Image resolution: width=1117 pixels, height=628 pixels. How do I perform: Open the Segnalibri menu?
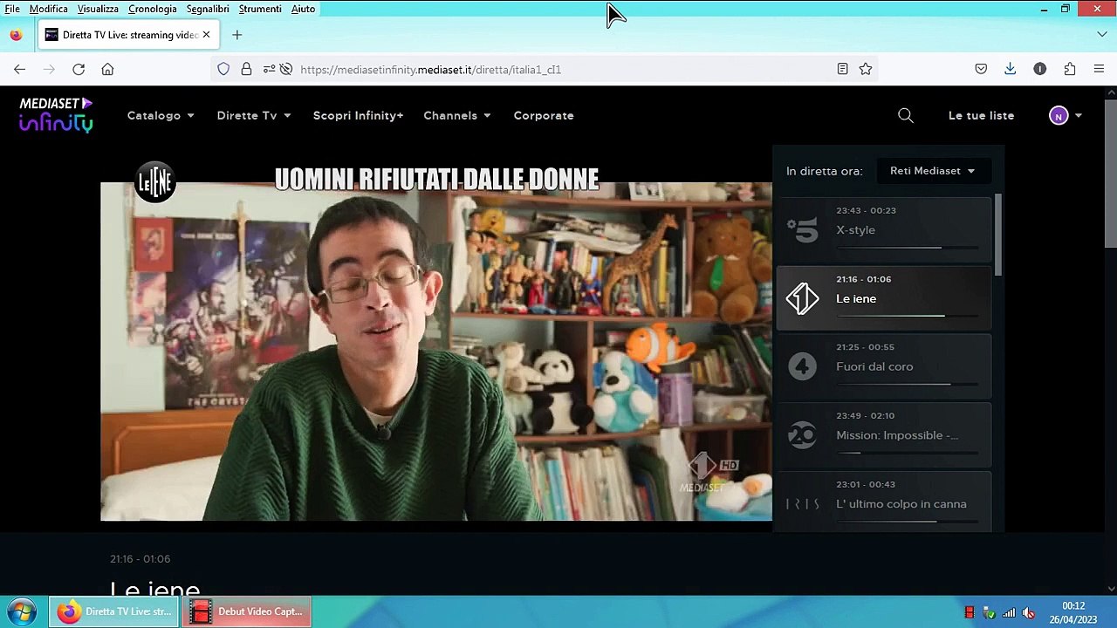[208, 9]
